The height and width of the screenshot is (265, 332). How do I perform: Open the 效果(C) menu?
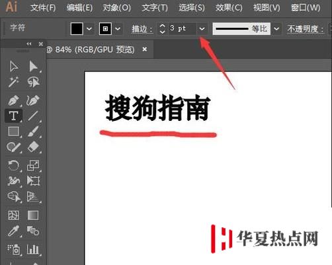(229, 8)
